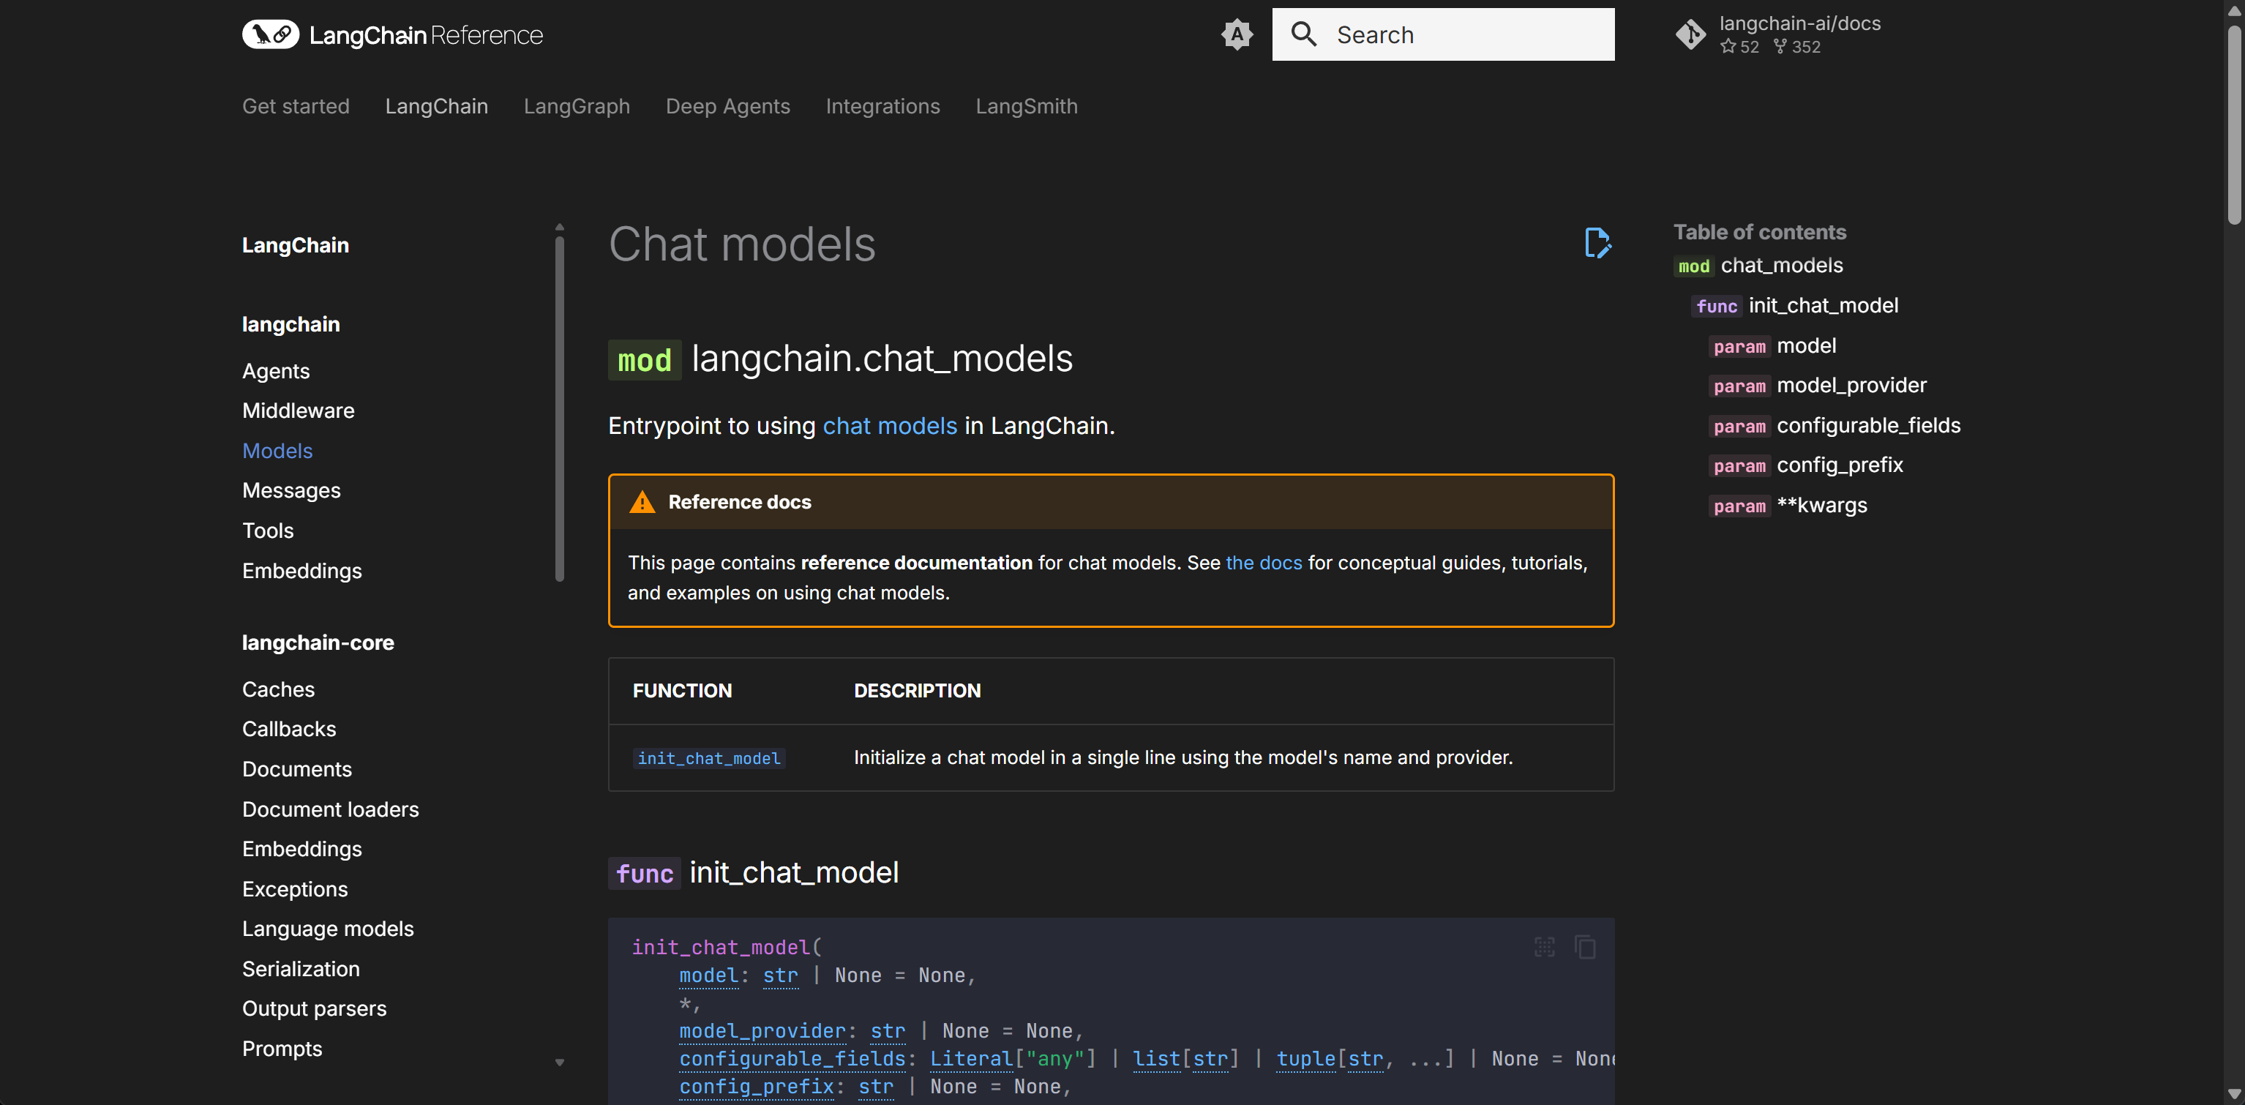Open Document loaders in the sidebar
This screenshot has height=1105, width=2245.
coord(330,809)
